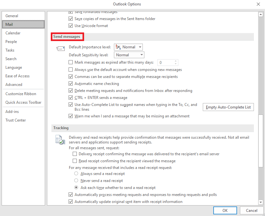The image size is (265, 216).
Task: Toggle missing attachment warning checkbox
Action: click(71, 116)
